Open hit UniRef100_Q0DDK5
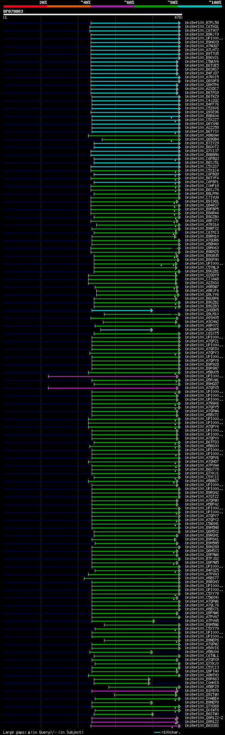The width and height of the screenshot is (225, 735). (202, 310)
